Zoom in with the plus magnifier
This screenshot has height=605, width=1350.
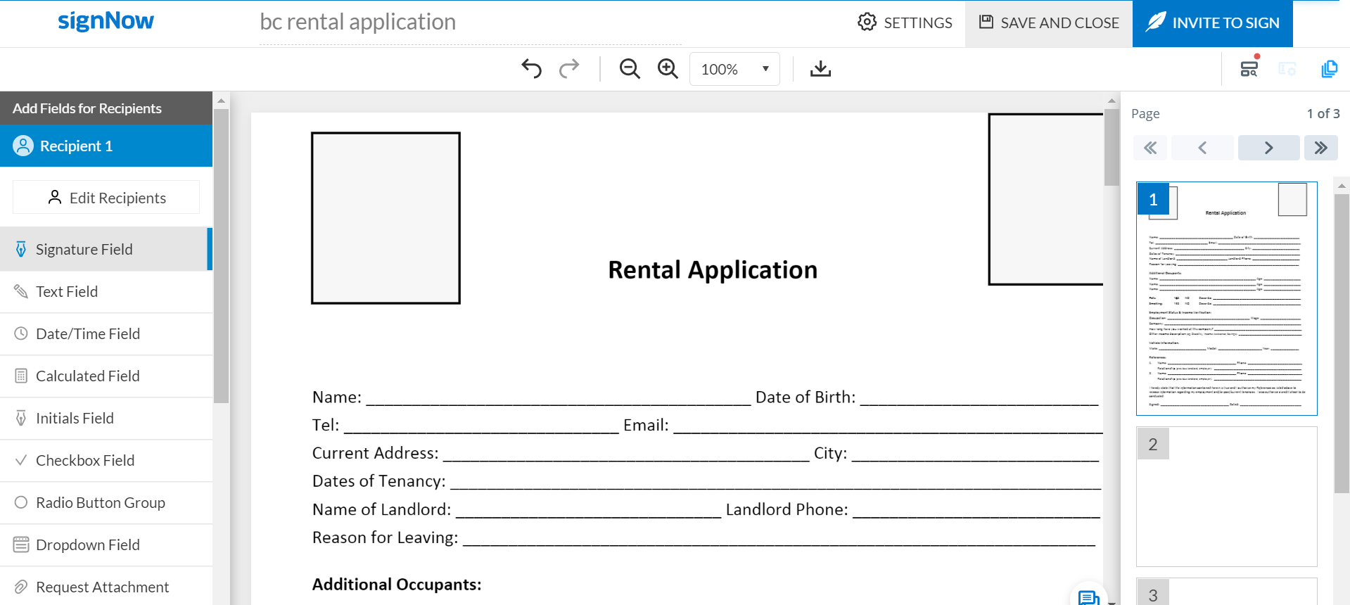point(668,69)
